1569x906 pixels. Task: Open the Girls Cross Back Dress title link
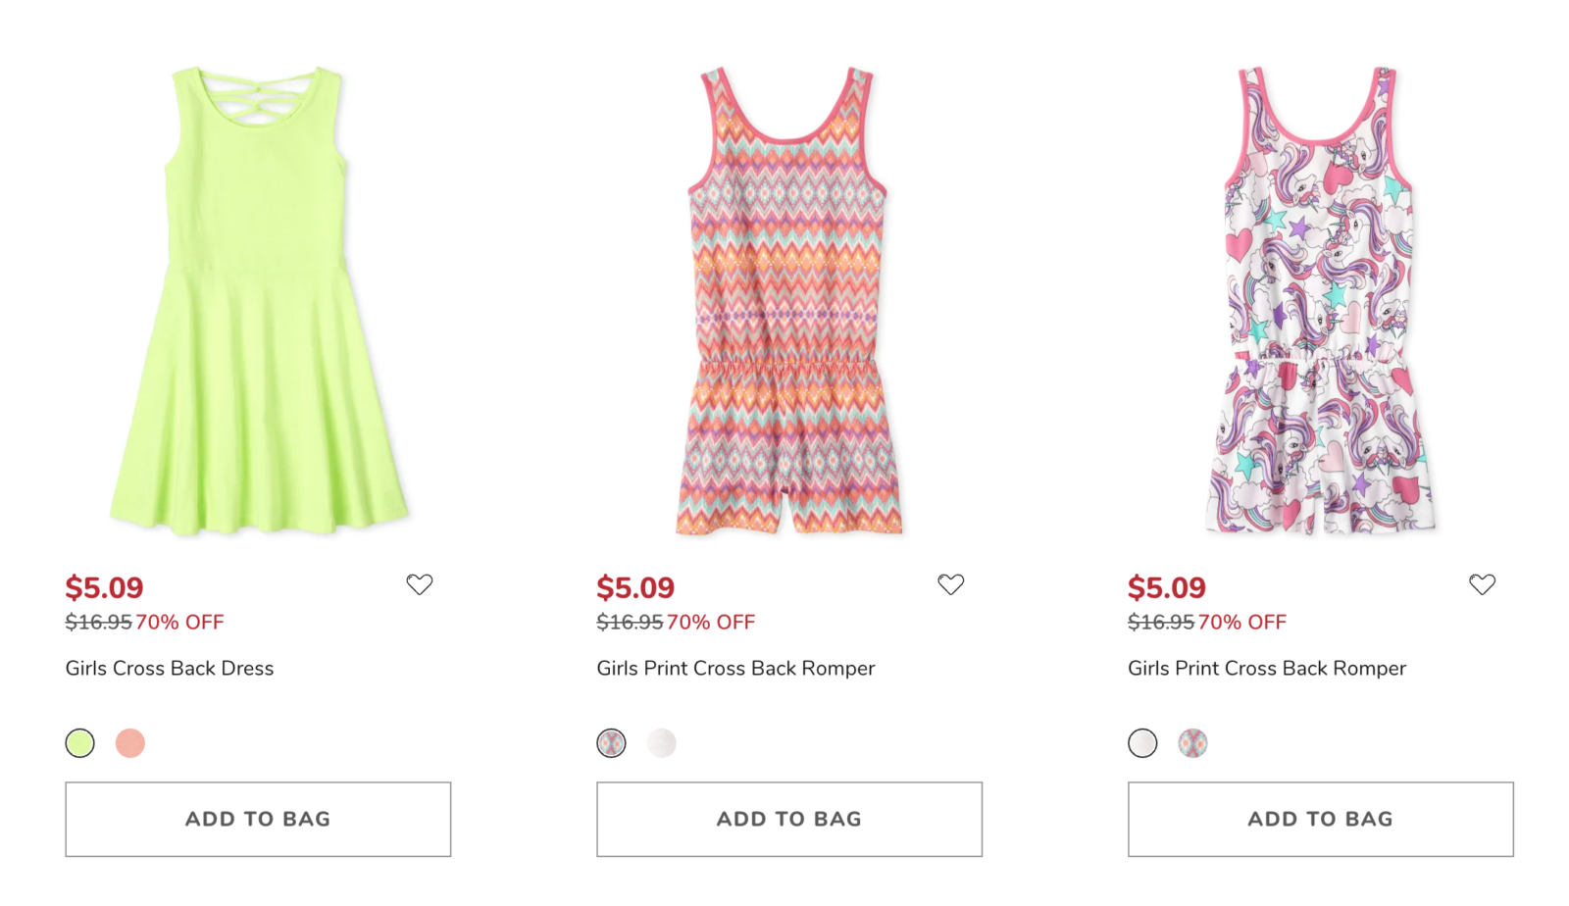pos(170,668)
